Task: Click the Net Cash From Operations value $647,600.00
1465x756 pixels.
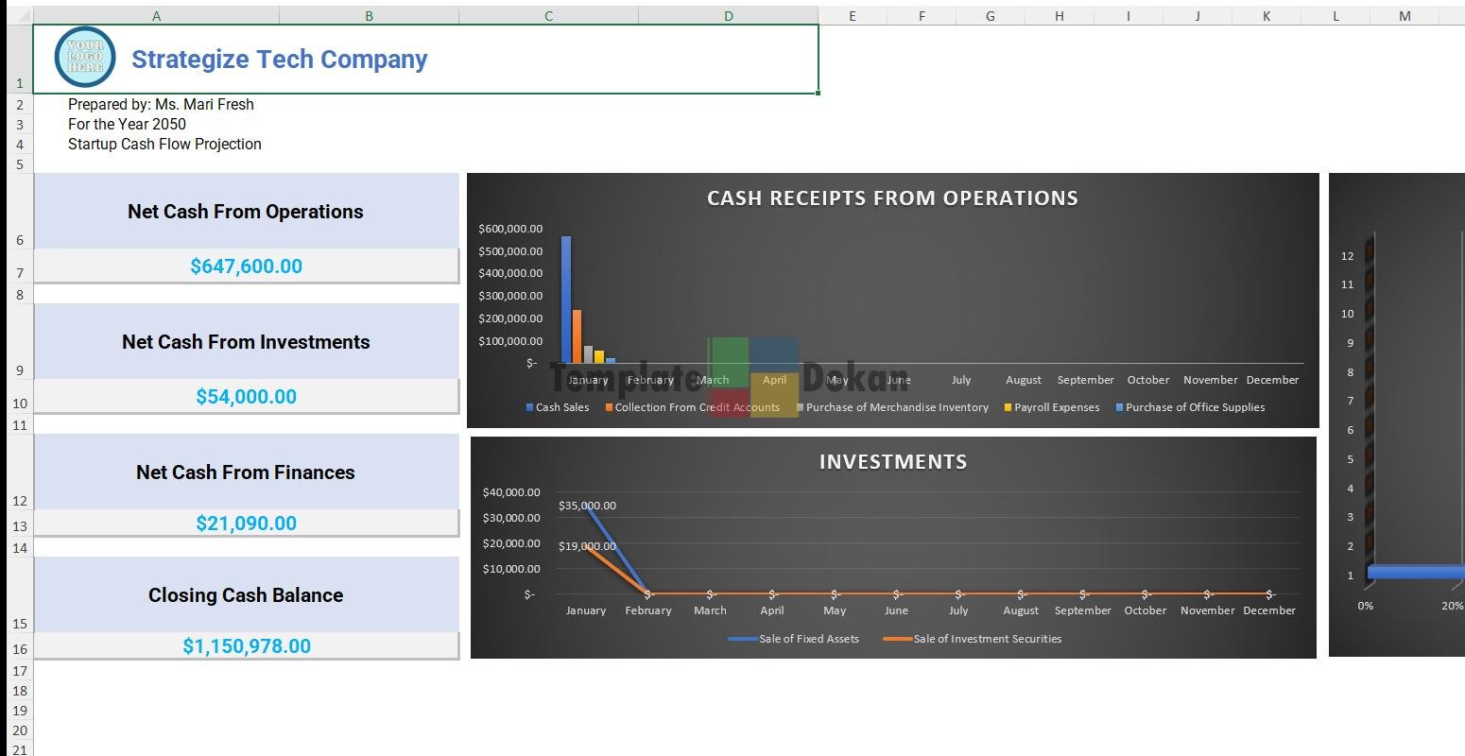Action: point(246,266)
